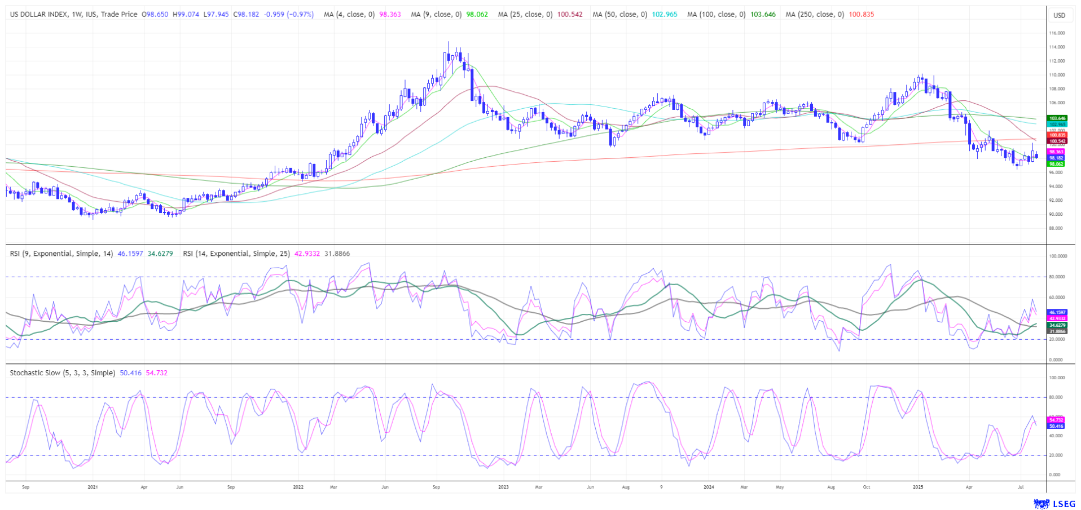
Task: Click the 2022 label on time axis
Action: 298,486
